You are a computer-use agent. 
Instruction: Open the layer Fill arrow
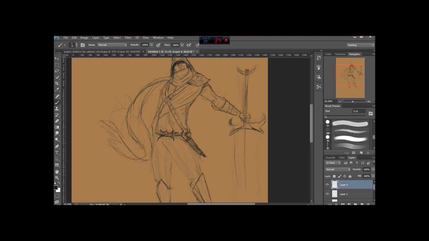[373, 176]
